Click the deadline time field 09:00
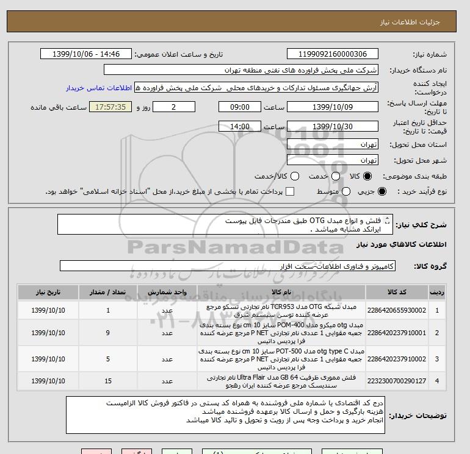 click(x=240, y=107)
